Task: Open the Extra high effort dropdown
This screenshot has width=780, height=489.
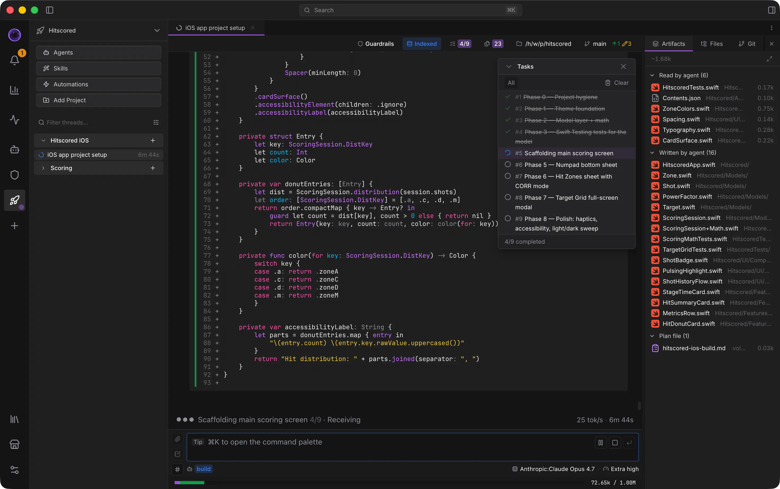Action: click(x=621, y=469)
